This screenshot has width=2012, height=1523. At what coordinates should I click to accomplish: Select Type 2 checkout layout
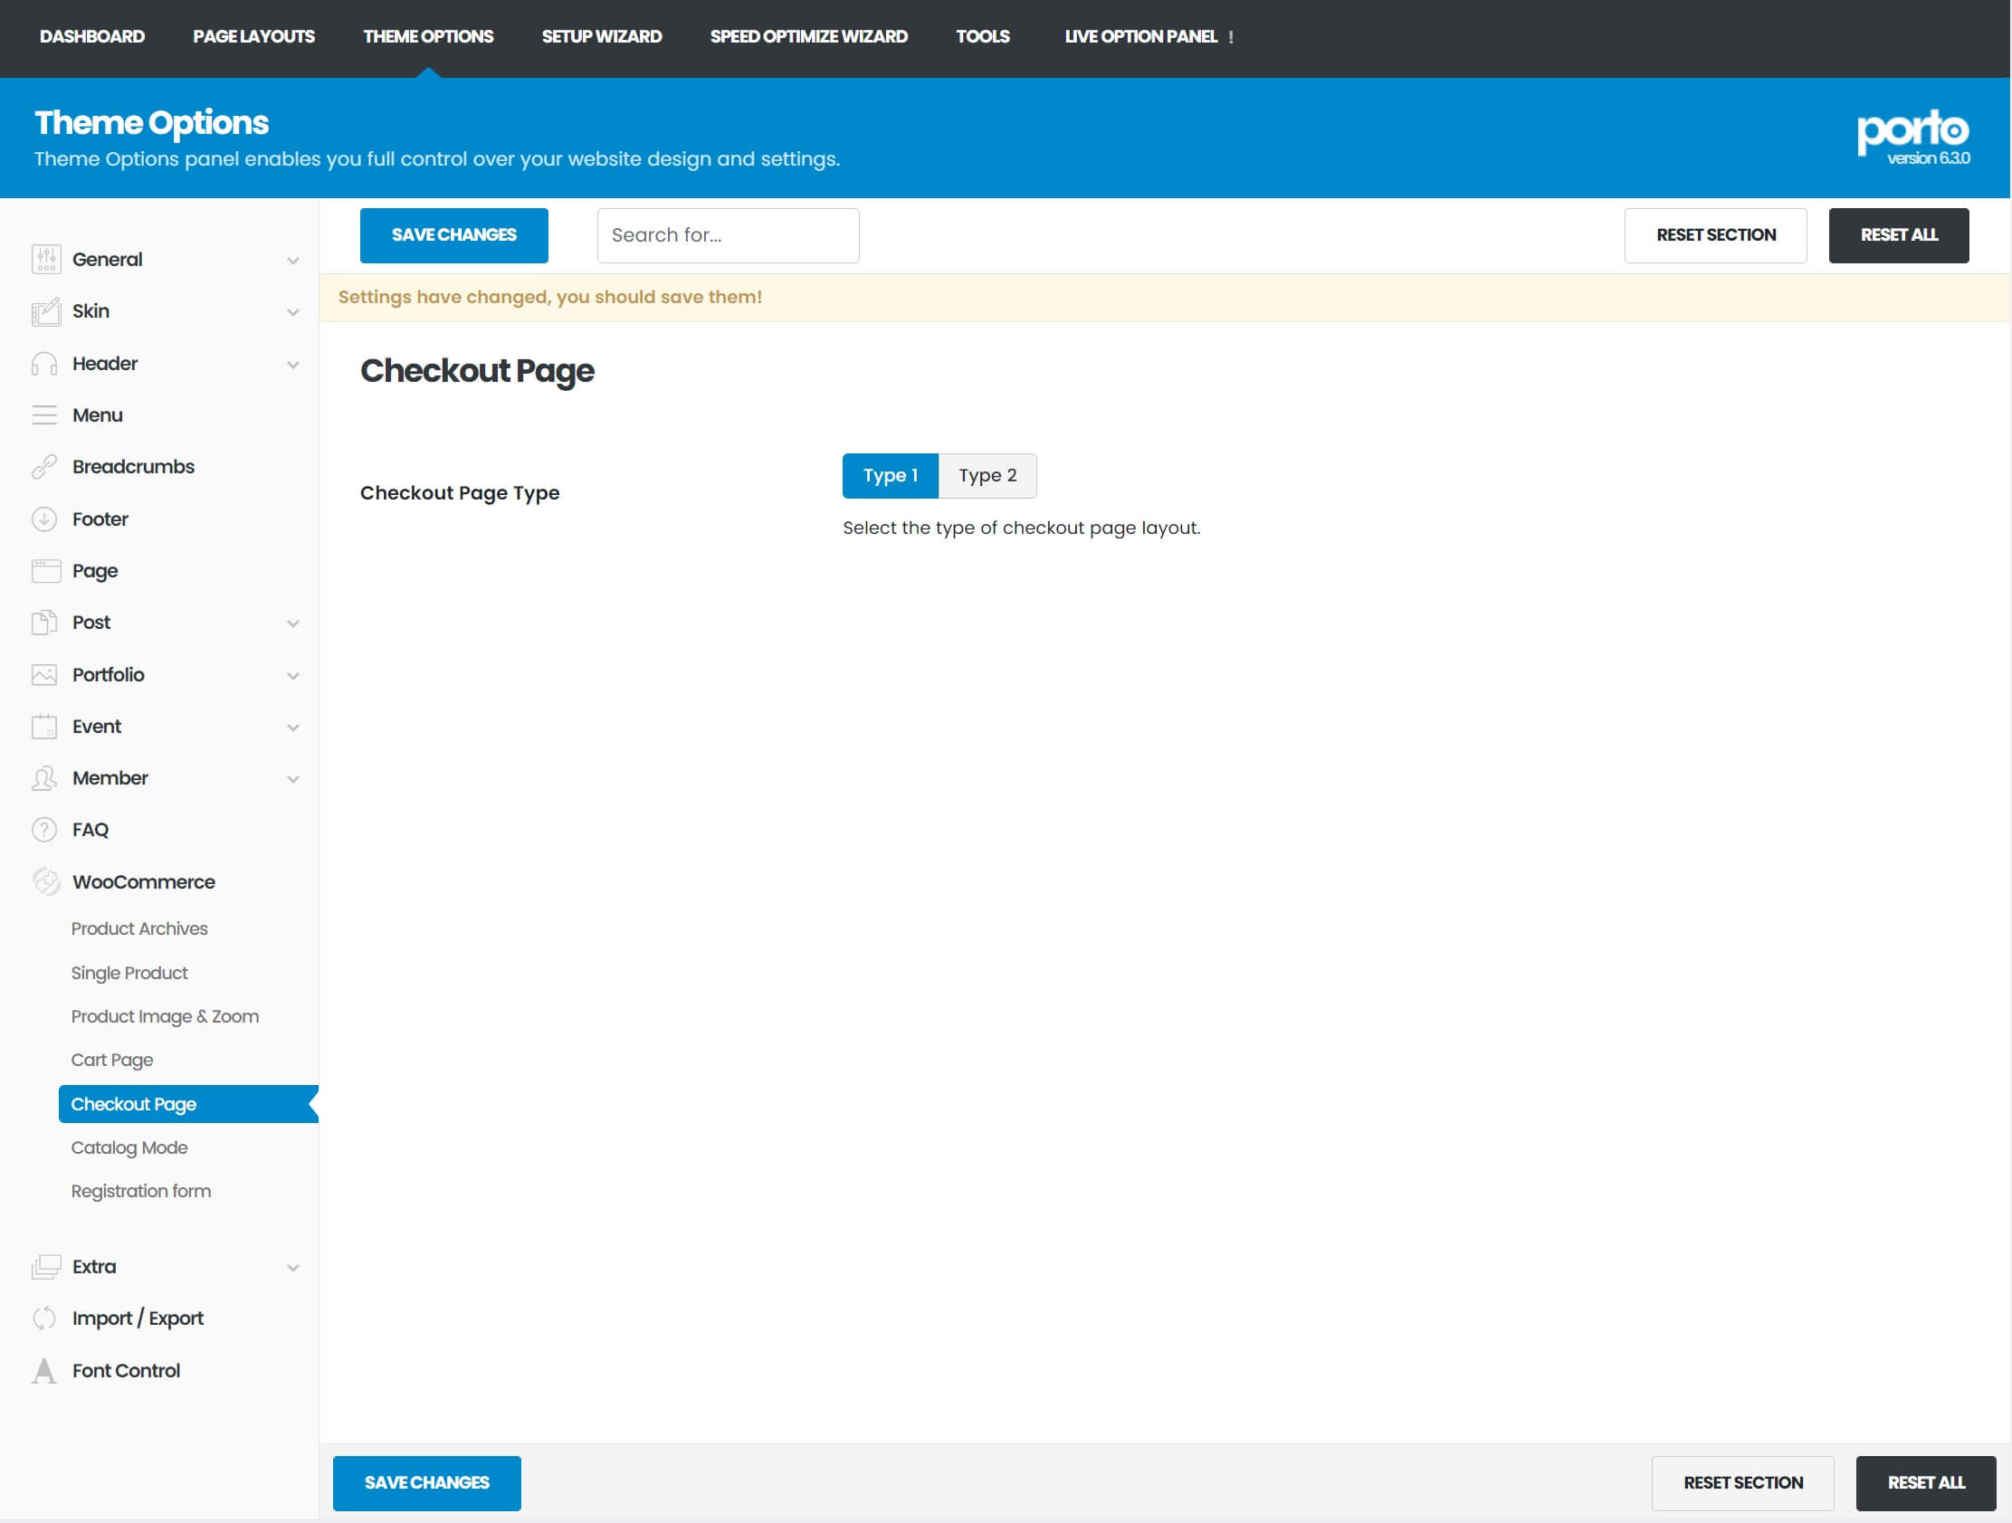(987, 475)
